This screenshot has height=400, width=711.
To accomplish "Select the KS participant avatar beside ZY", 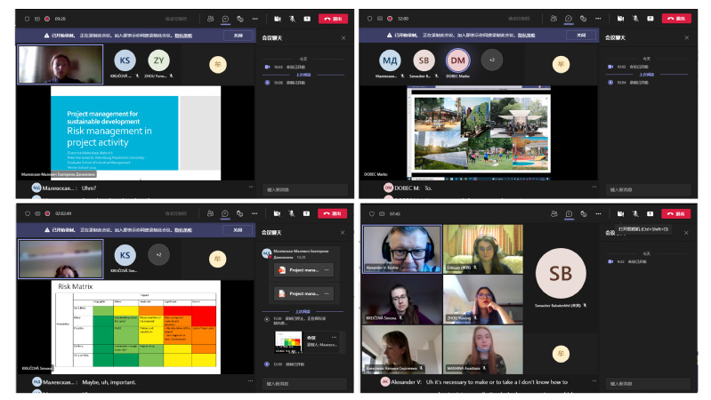I will [x=124, y=60].
